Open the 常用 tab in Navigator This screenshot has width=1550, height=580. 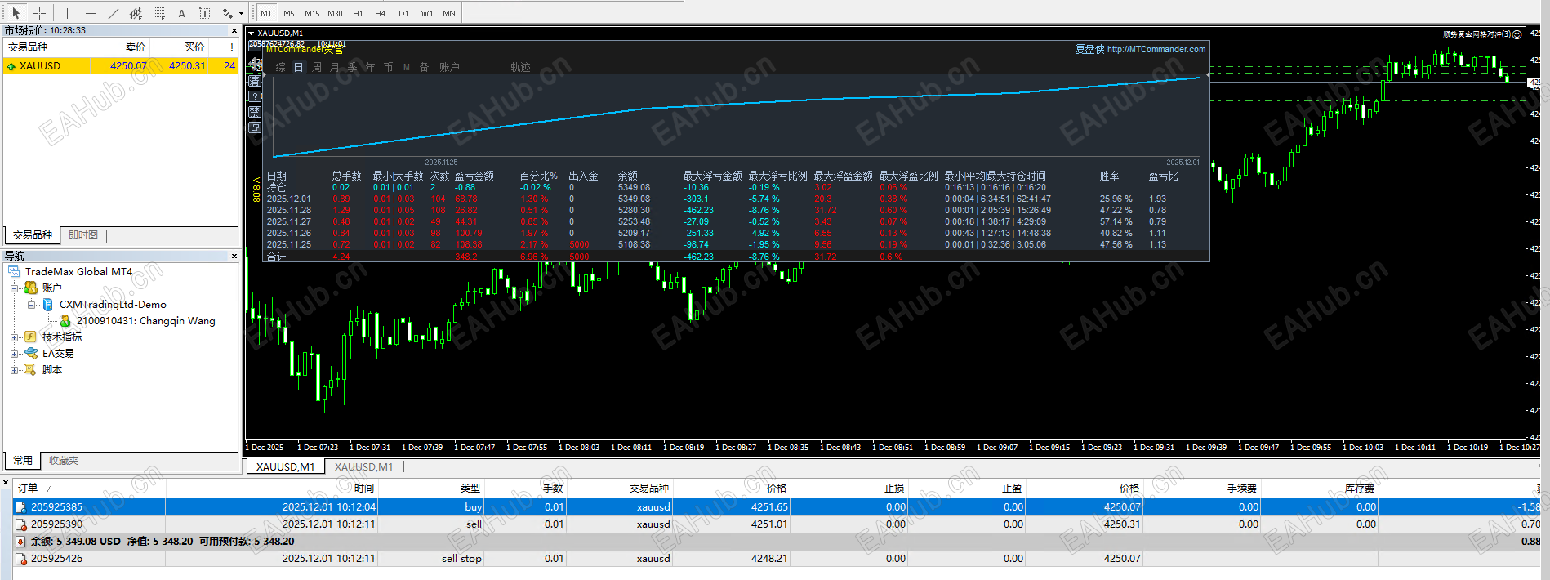click(x=23, y=461)
